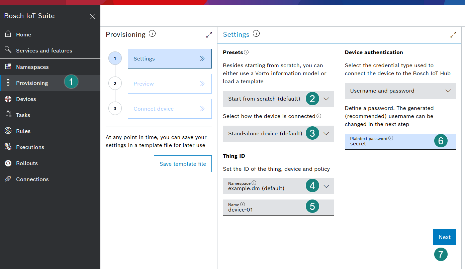Viewport: 465px width, 269px height.
Task: Open the info icon beside the Provisioning title
Action: pyautogui.click(x=152, y=33)
